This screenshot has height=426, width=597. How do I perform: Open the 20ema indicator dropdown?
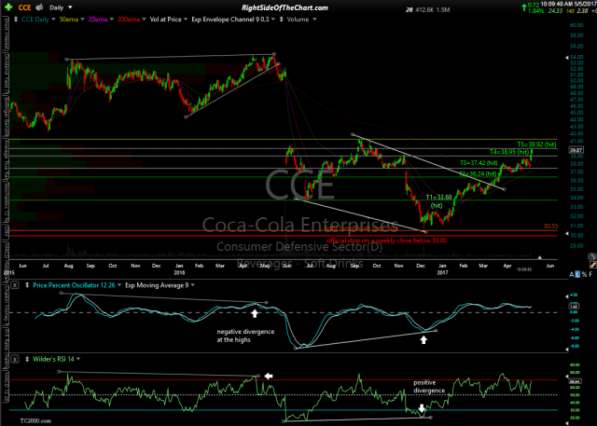pos(112,20)
